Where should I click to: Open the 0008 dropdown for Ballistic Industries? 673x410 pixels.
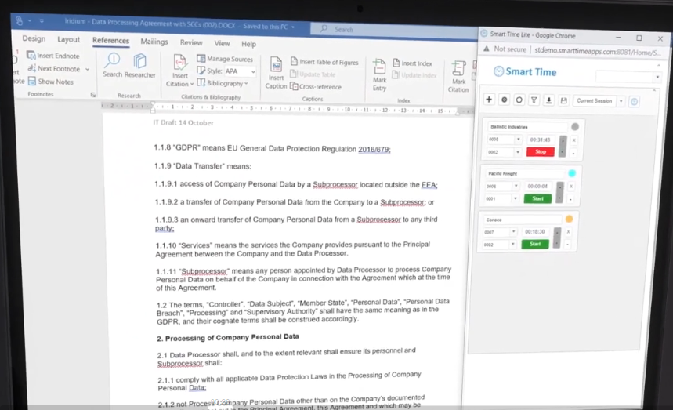(516, 140)
